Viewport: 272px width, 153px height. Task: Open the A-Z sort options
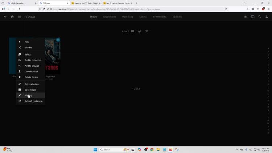140,32
